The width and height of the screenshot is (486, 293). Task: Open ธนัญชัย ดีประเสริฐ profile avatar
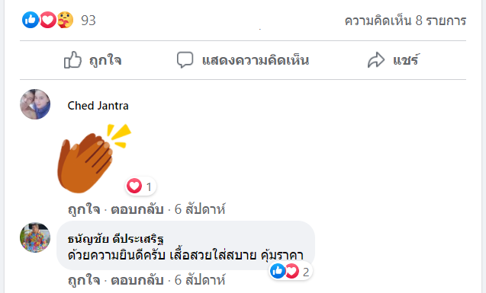pyautogui.click(x=35, y=237)
